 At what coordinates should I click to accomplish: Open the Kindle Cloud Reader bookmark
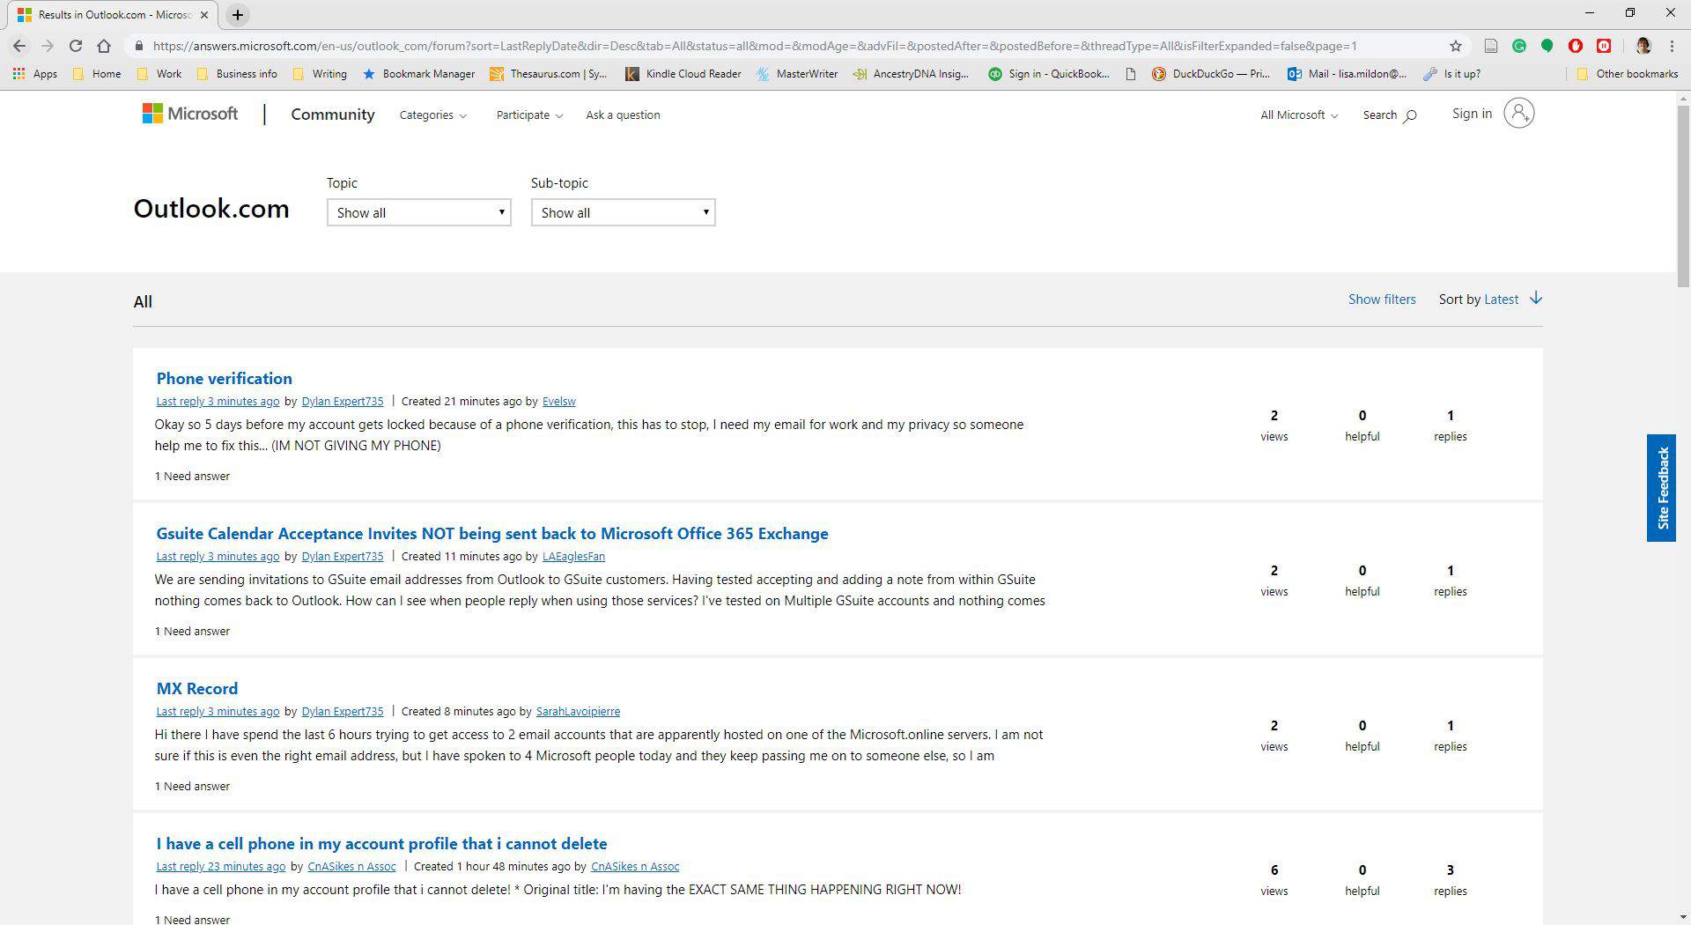click(683, 74)
